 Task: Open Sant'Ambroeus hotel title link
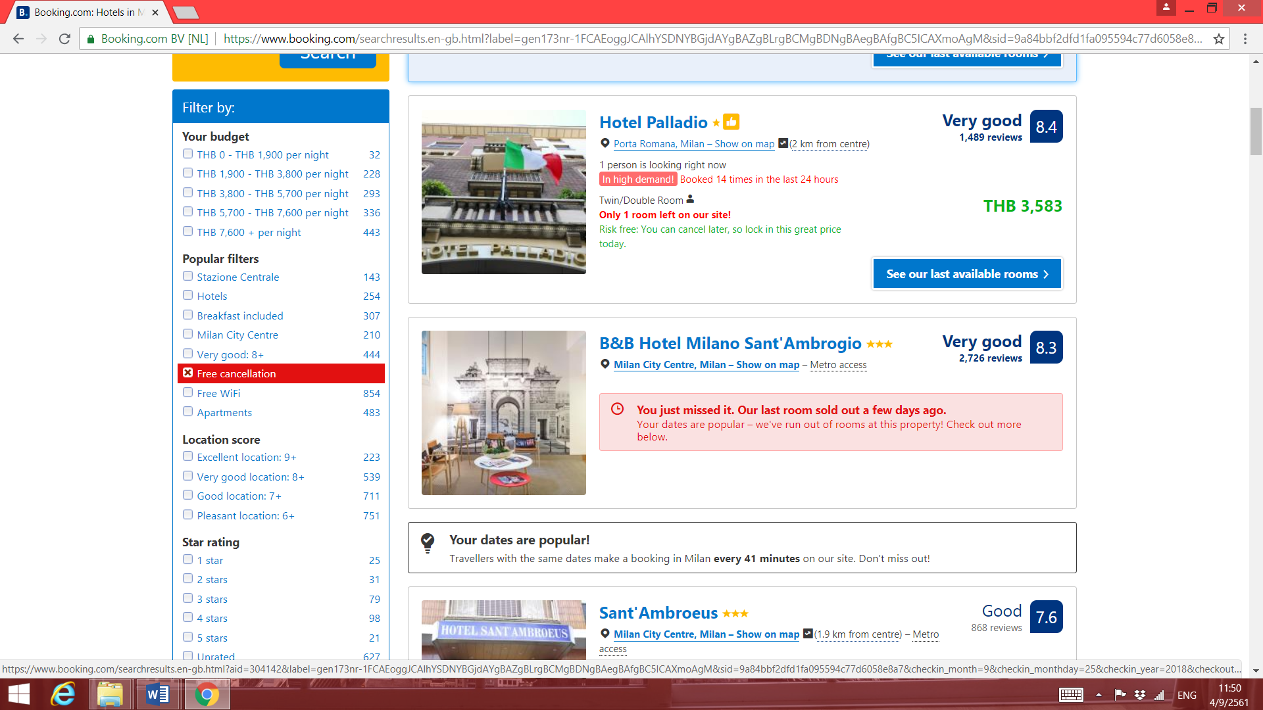[658, 613]
